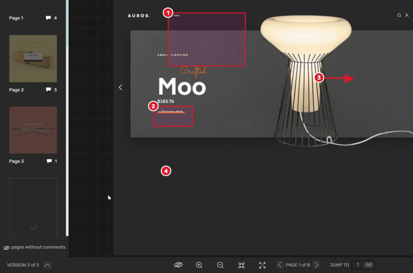Click the zoom in magnifier icon

[199, 265]
